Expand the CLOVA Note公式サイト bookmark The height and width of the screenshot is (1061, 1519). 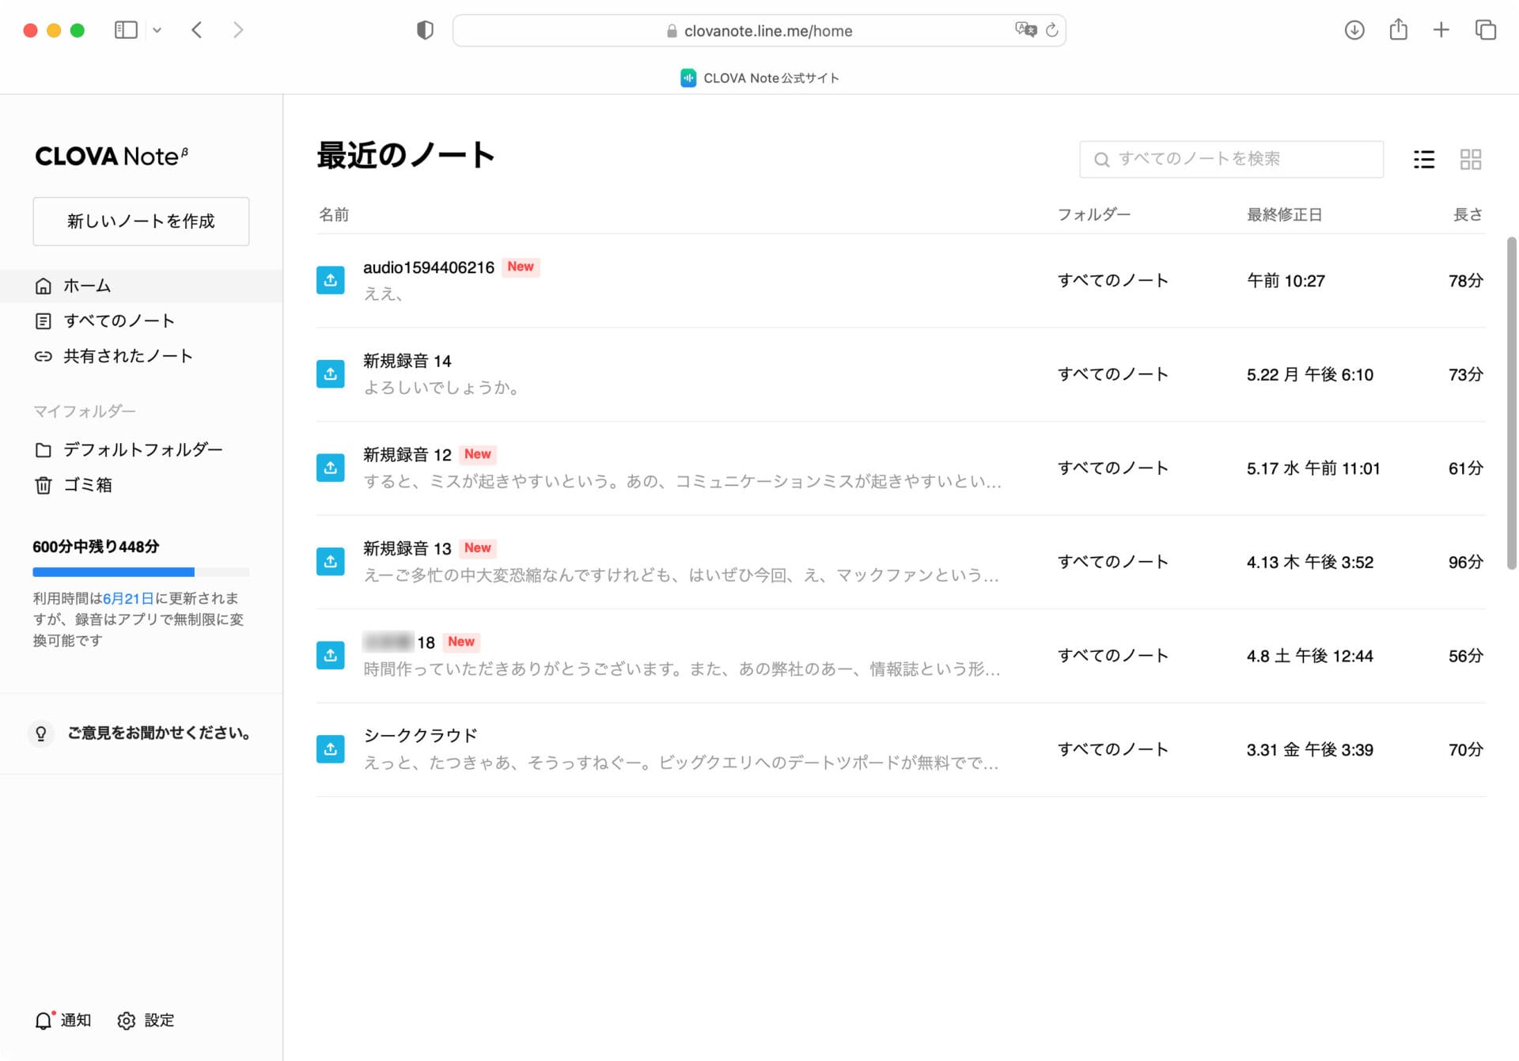(759, 78)
